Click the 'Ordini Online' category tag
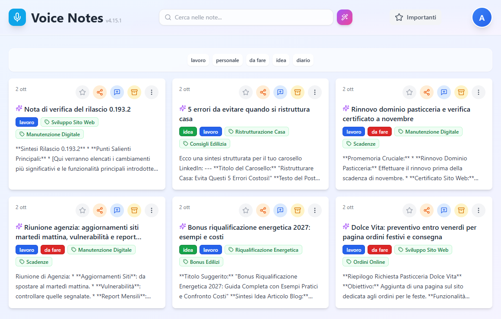The image size is (501, 319). click(x=365, y=262)
